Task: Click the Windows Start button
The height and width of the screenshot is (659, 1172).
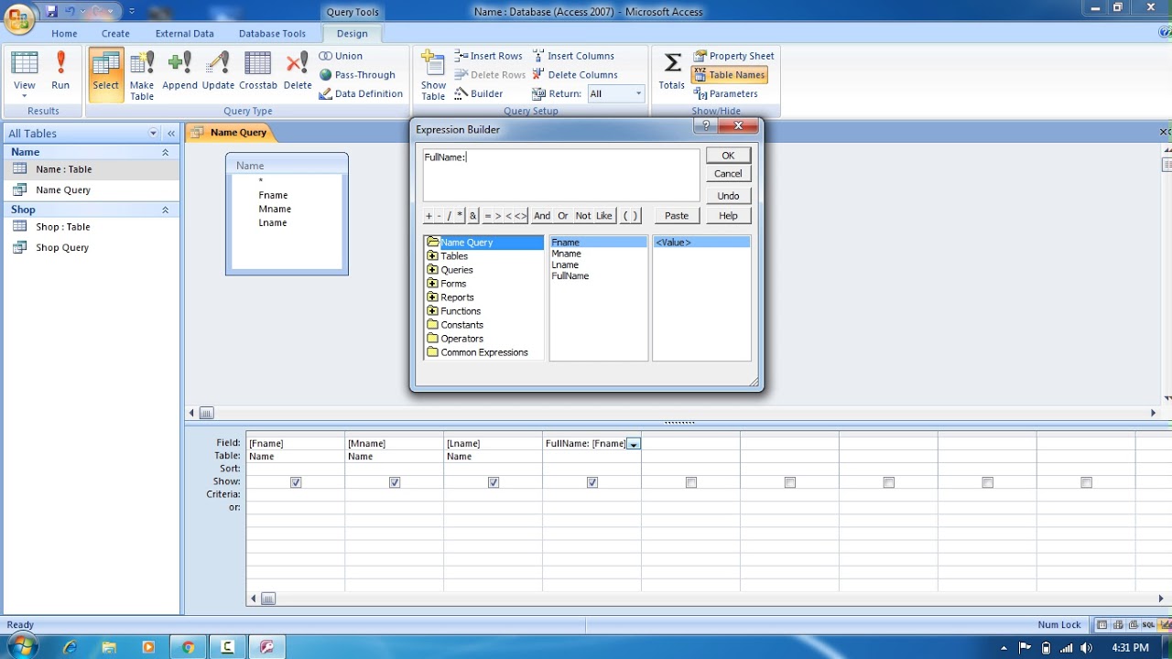Action: (22, 647)
